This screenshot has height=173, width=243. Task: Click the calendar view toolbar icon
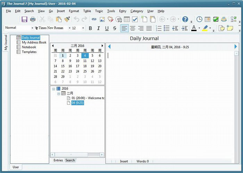208,19
